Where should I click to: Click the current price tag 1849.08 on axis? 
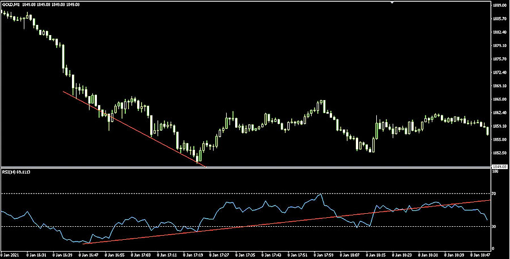tap(498, 166)
